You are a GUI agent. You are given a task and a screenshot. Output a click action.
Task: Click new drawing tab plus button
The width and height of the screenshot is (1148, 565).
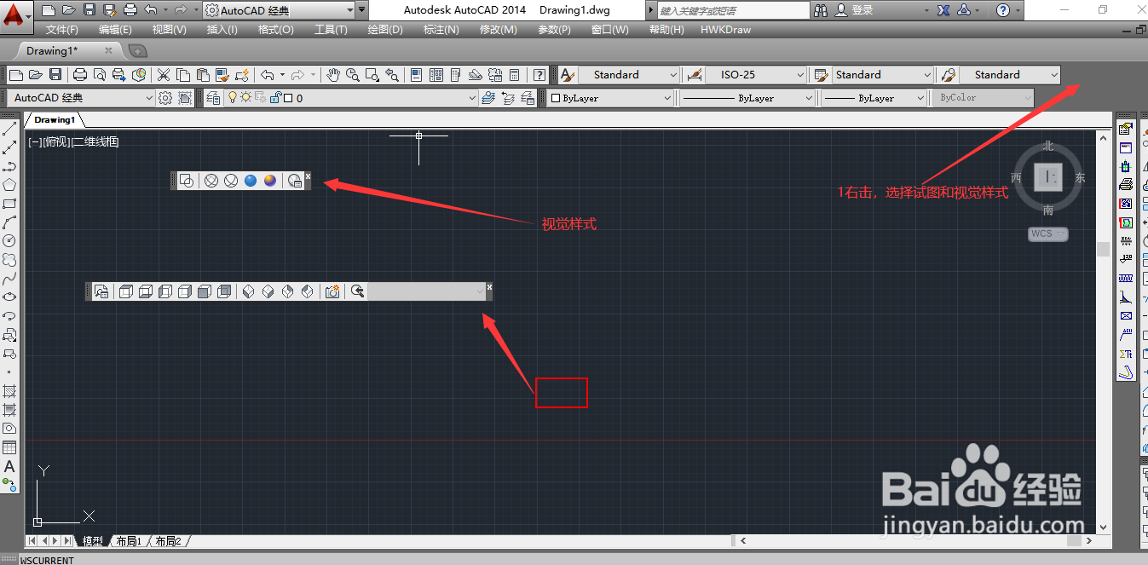point(137,51)
